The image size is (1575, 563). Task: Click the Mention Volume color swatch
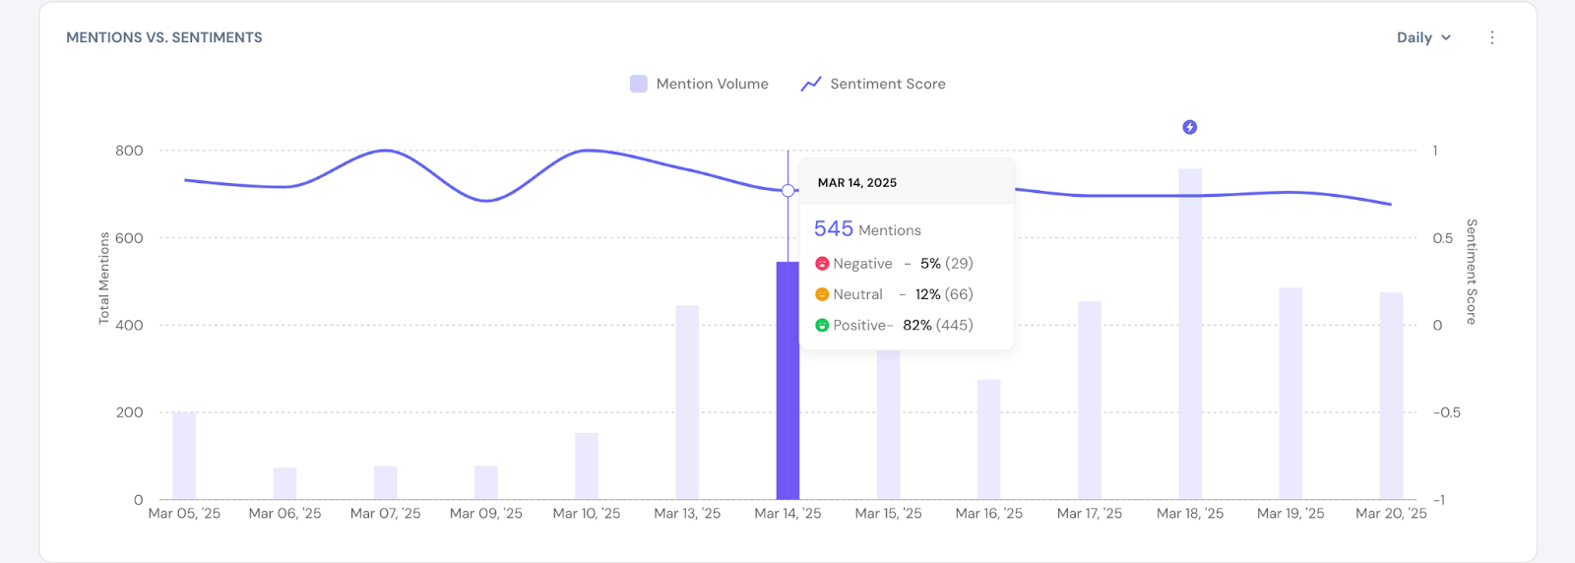pos(639,85)
